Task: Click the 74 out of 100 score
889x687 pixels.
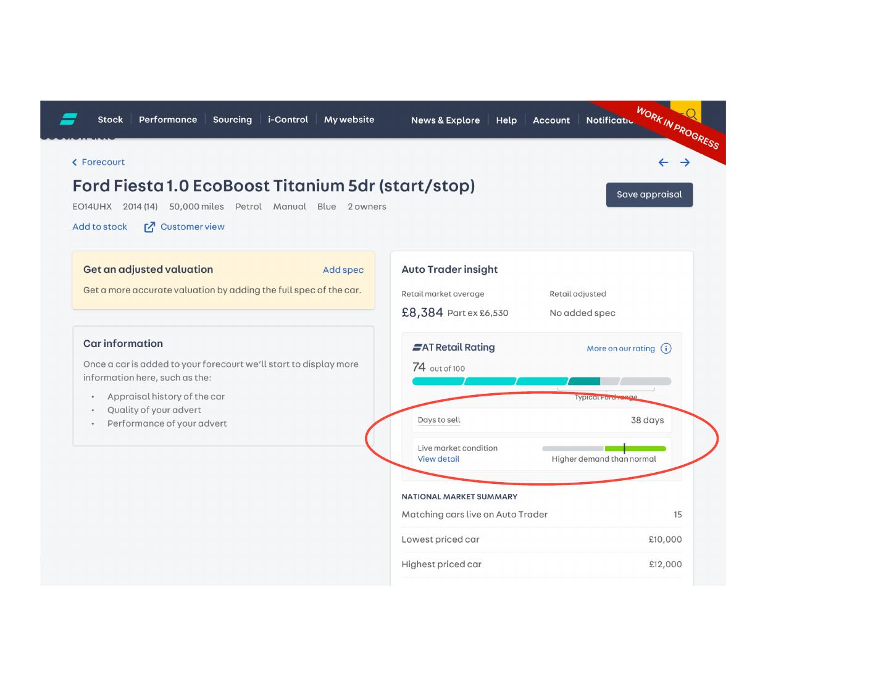Action: [438, 367]
